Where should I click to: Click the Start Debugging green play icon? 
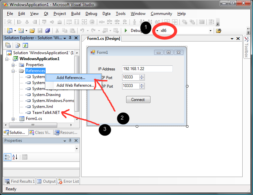pyautogui.click(x=126, y=31)
